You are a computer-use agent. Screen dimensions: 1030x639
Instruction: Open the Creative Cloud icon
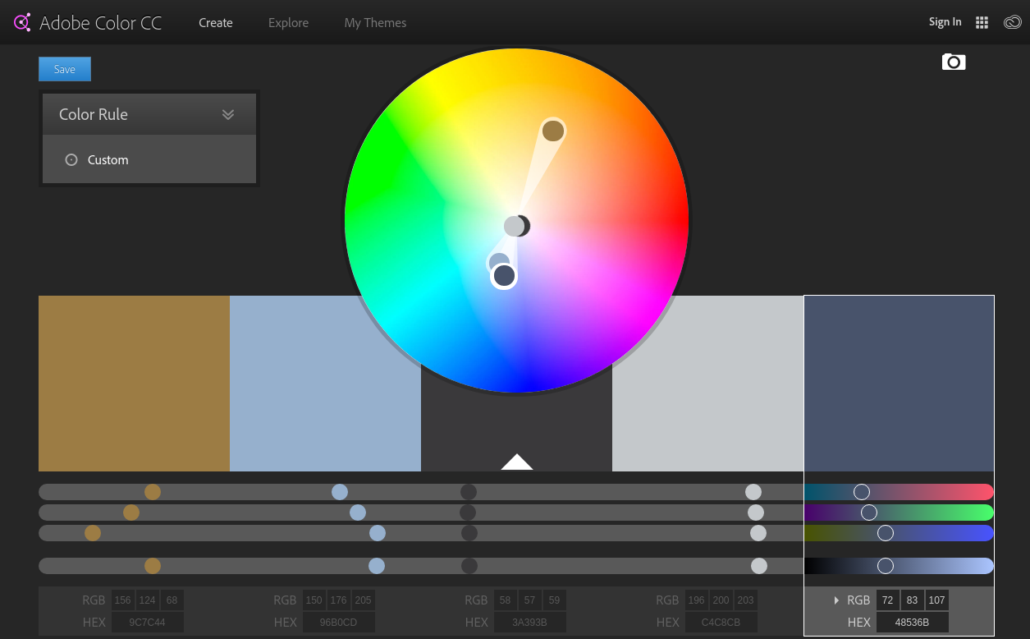1012,23
